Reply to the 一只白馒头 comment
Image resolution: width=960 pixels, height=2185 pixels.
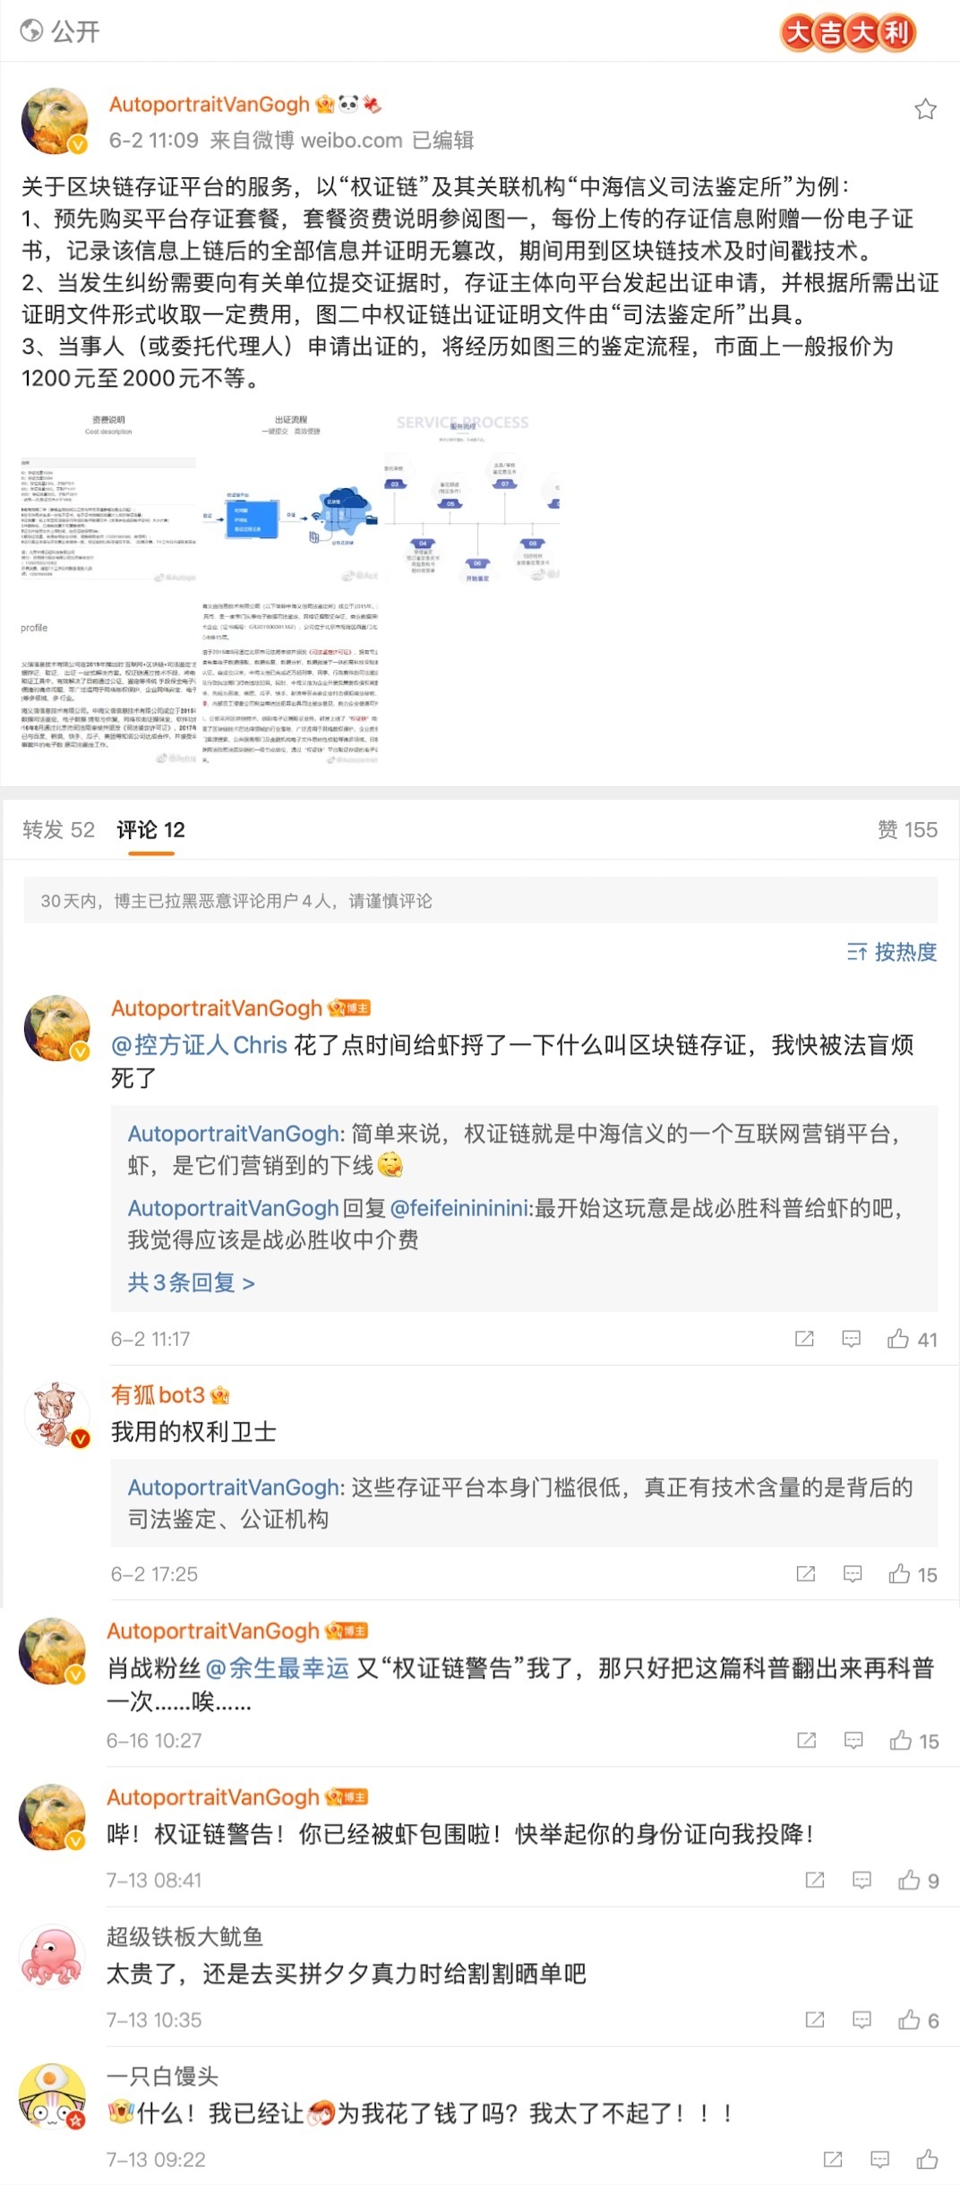click(x=880, y=2159)
